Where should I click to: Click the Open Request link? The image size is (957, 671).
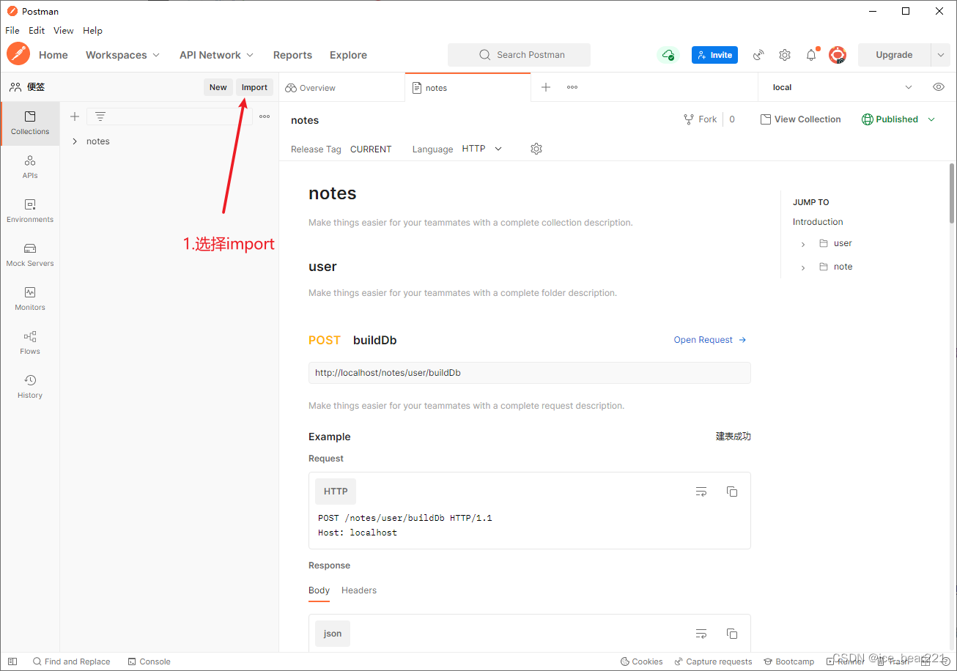[710, 340]
